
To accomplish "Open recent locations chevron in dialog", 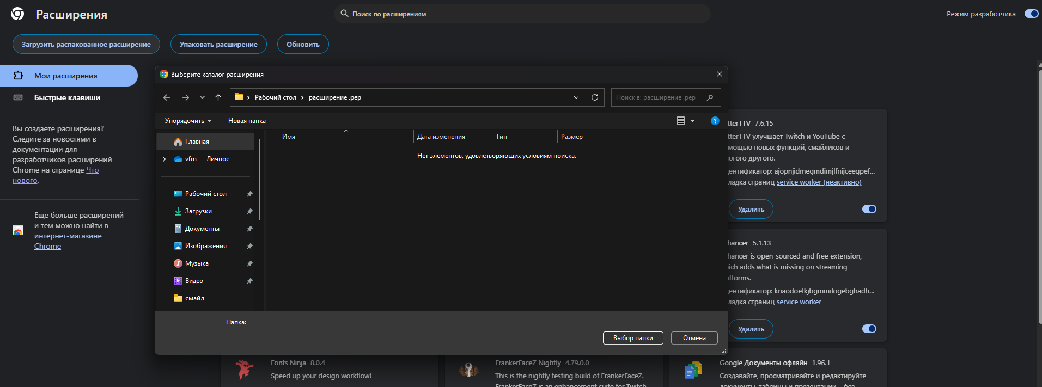I will tap(202, 97).
